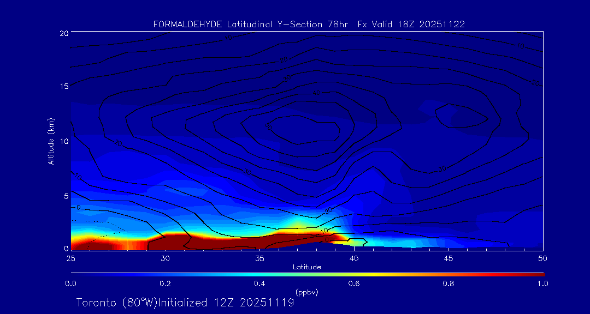Click the 20 km label on the altitude axis
Image resolution: width=590 pixels, height=314 pixels.
tap(63, 33)
